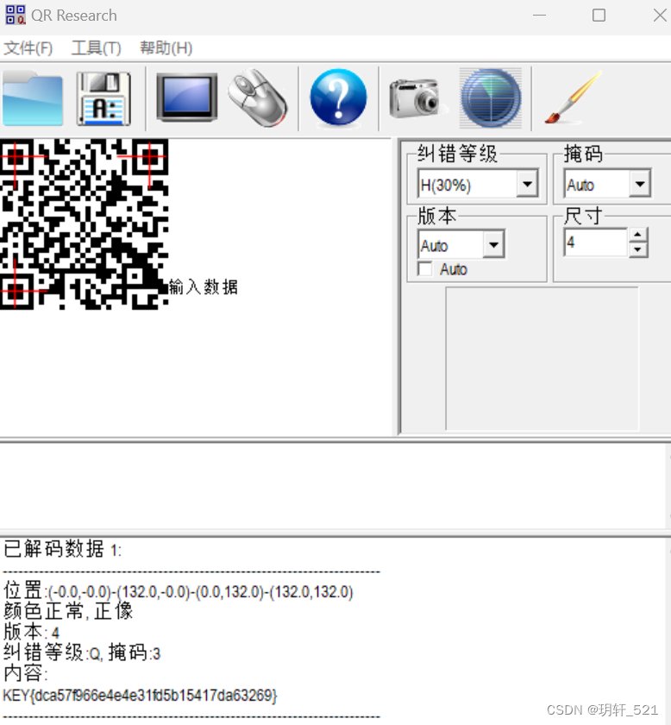Screen dimensions: 671x725
Task: Decrease 尺寸 value with down arrow
Action: click(638, 249)
